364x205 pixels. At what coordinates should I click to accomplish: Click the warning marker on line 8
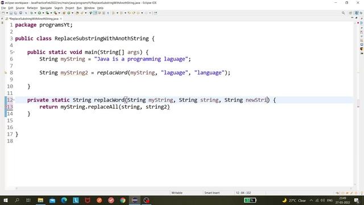(x=6, y=73)
